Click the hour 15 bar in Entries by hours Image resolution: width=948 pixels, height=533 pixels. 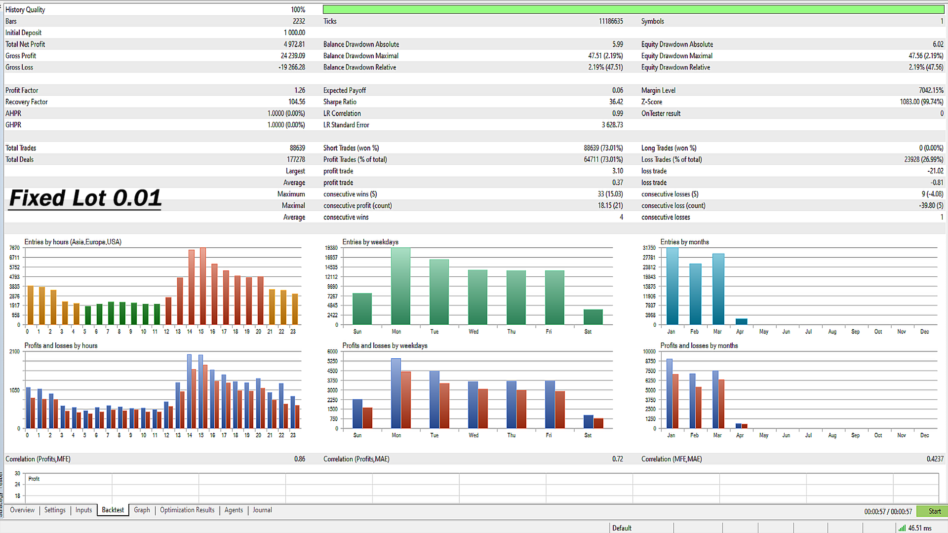click(x=202, y=286)
